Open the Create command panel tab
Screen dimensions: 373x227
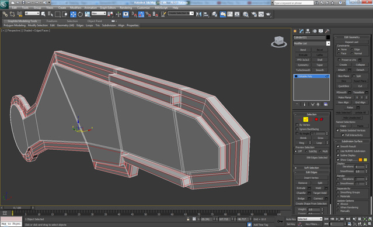[295, 31]
